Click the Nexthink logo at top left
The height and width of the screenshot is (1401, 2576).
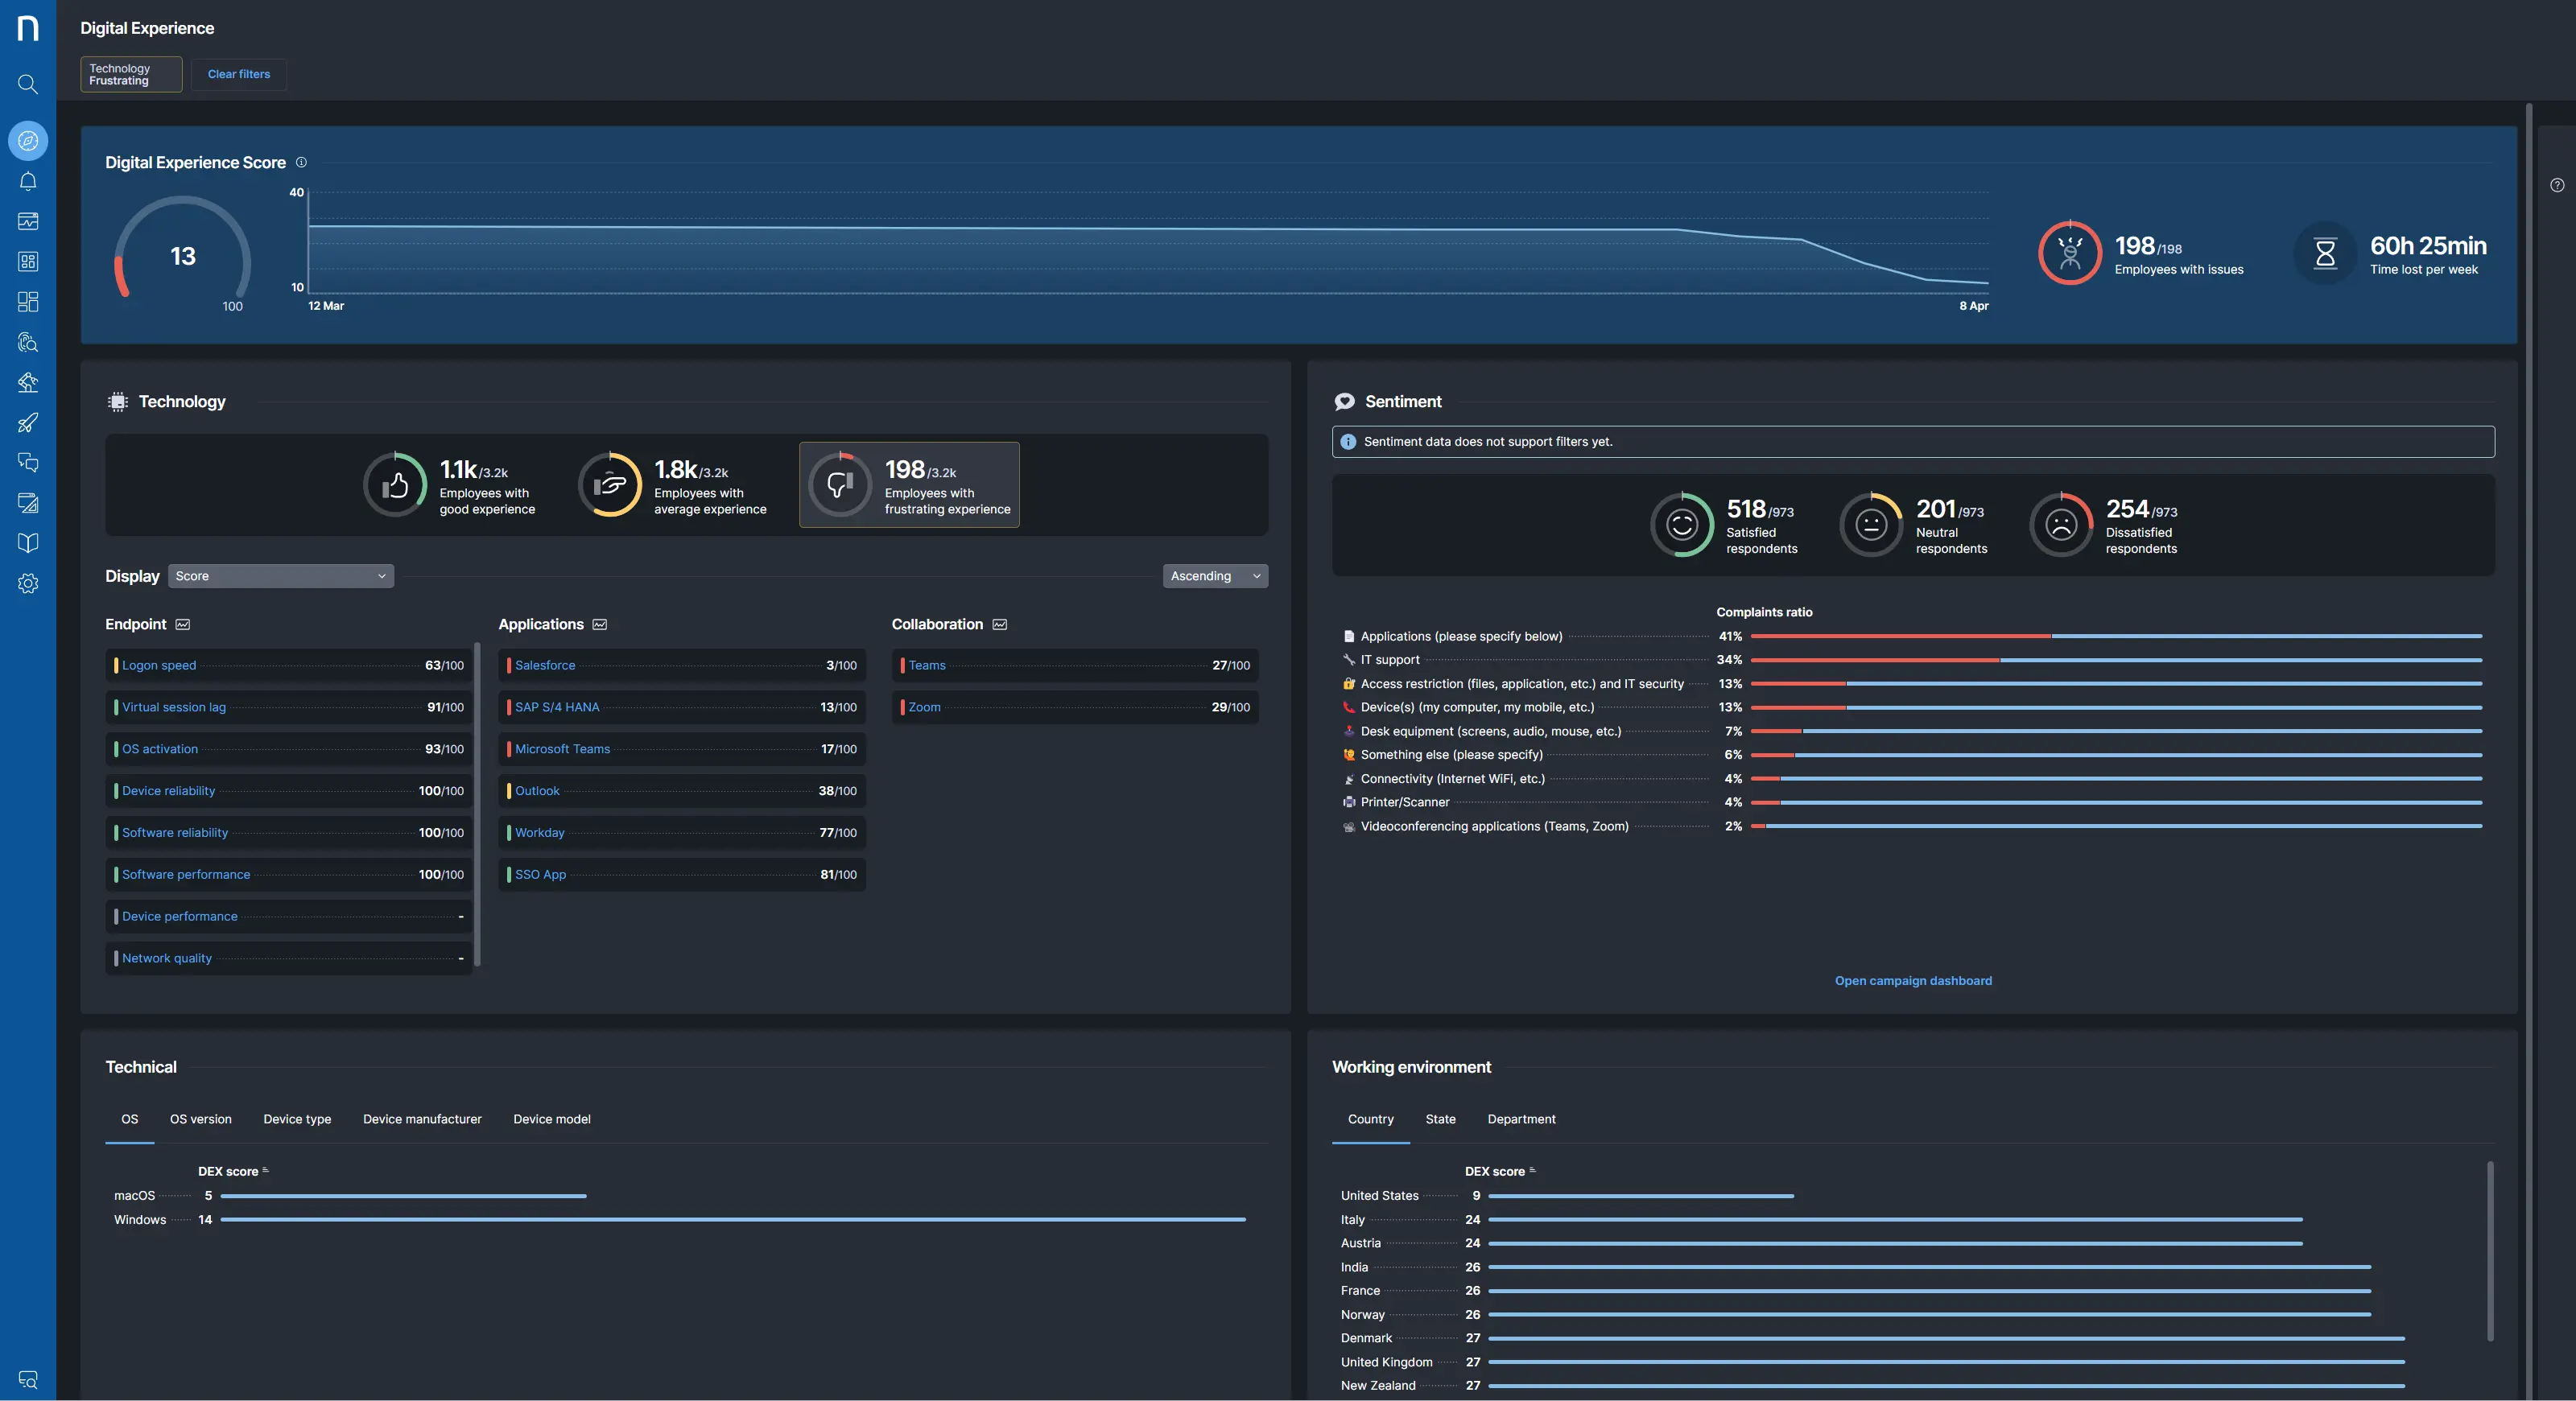(x=28, y=28)
